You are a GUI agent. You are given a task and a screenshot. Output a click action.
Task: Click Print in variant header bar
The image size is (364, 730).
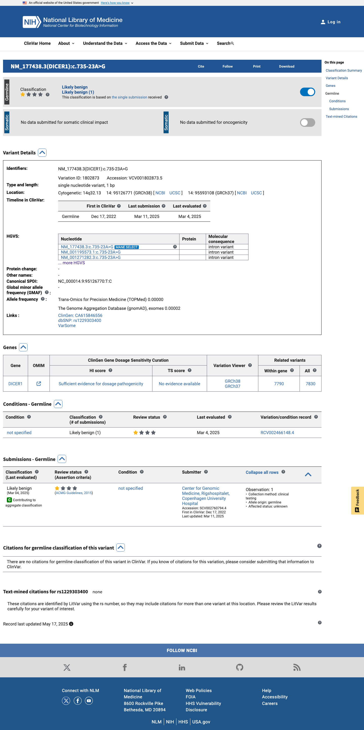coord(257,66)
